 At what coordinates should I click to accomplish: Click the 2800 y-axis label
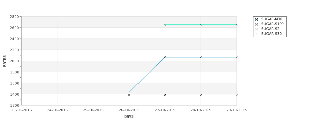coord(14,17)
